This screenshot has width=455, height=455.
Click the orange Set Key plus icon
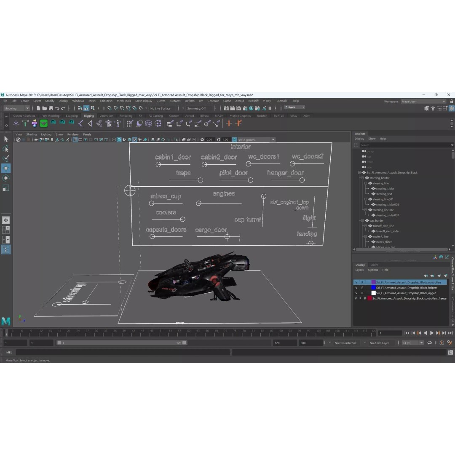tap(229, 123)
